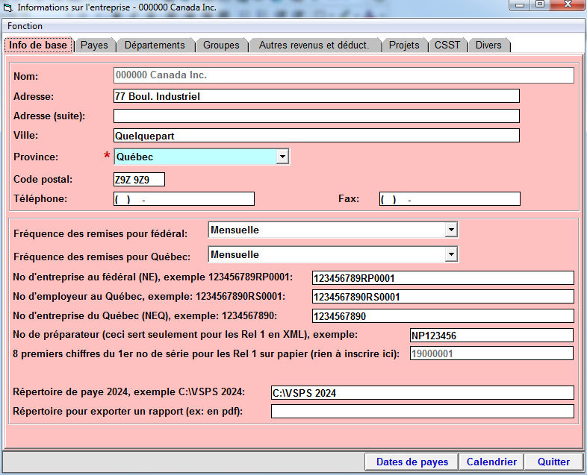Open the Divers tab

click(x=488, y=45)
